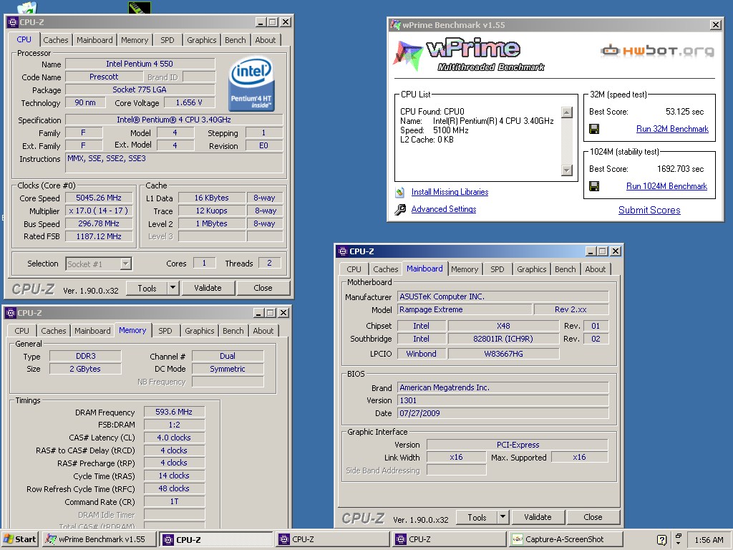Screen dimensions: 733x550
Task: Click the save icon under 32M Best Score
Action: (594, 129)
